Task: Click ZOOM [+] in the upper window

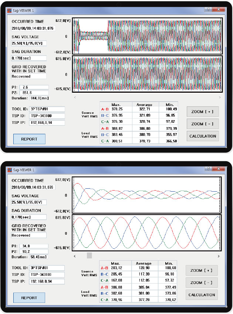Action: (x=202, y=112)
